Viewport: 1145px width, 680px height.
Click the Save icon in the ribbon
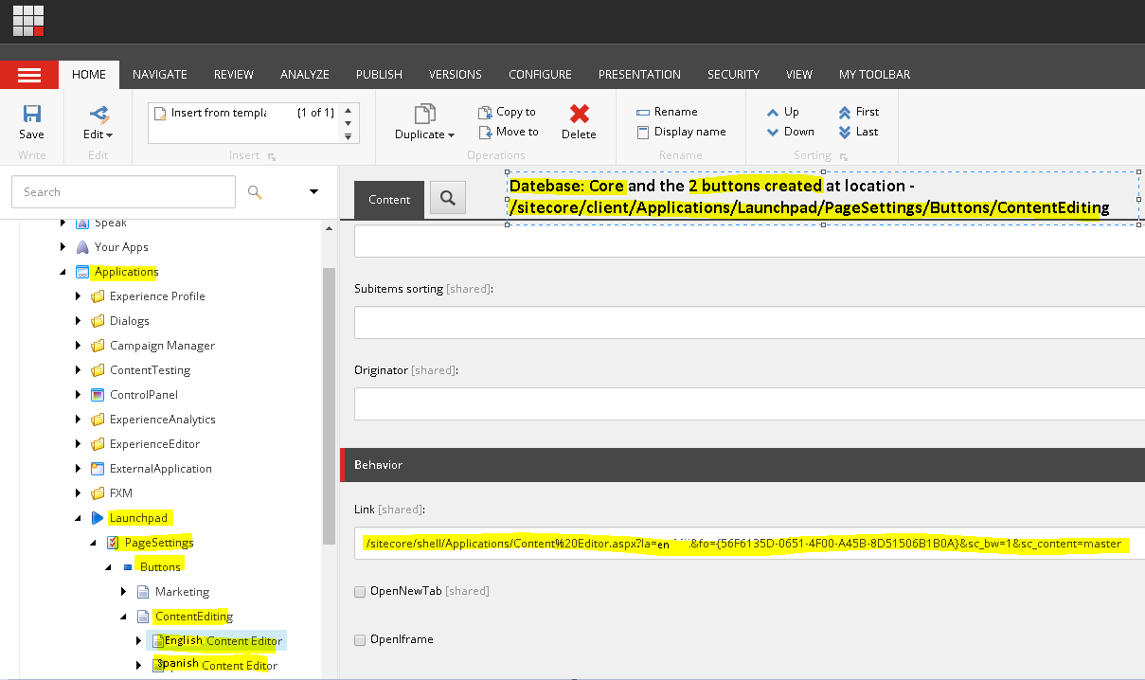[x=31, y=114]
